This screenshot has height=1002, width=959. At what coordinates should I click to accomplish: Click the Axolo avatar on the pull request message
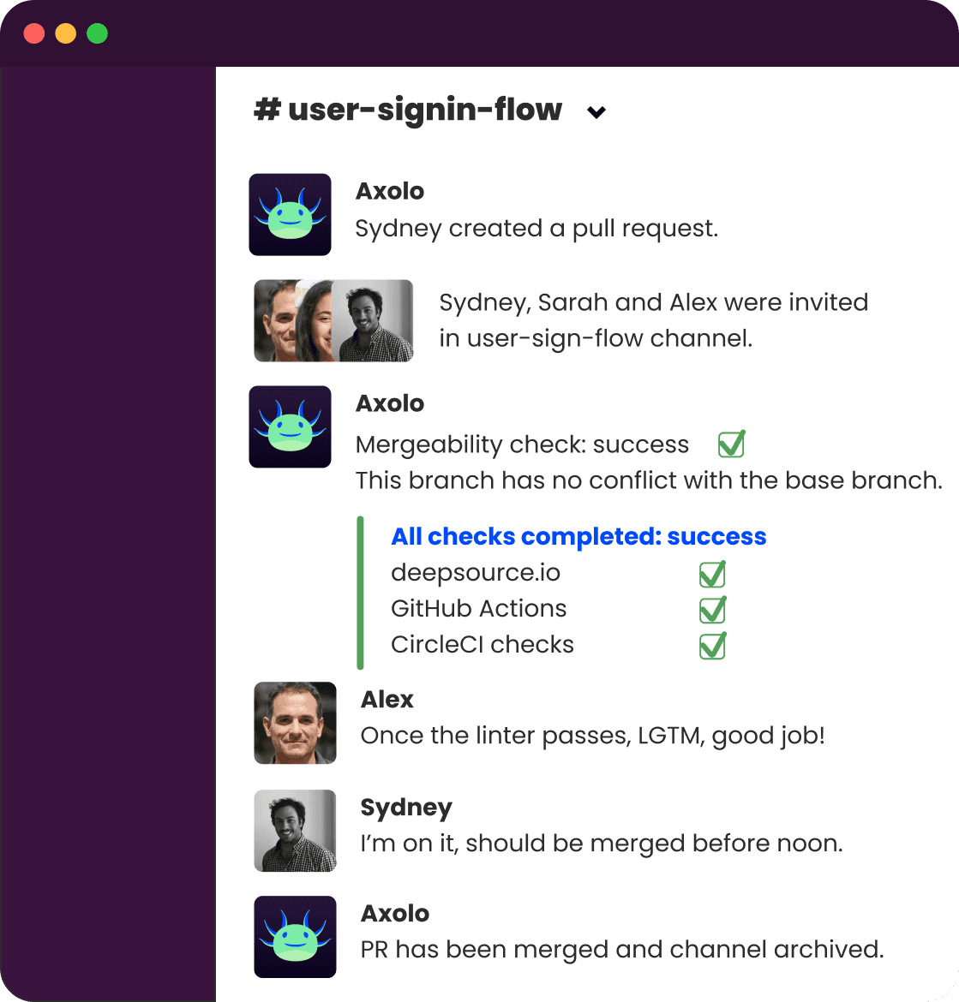coord(290,214)
